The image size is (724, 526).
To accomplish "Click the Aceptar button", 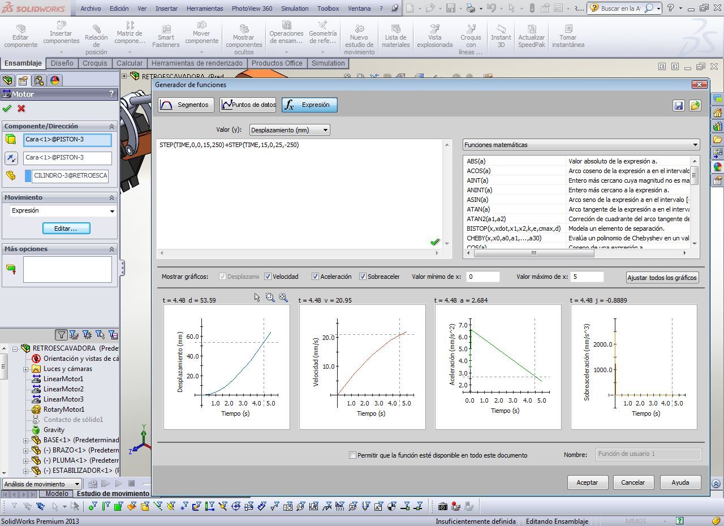I will point(587,482).
